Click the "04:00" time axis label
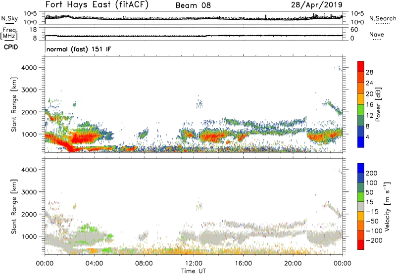This screenshot has width=396, height=274. (x=94, y=264)
